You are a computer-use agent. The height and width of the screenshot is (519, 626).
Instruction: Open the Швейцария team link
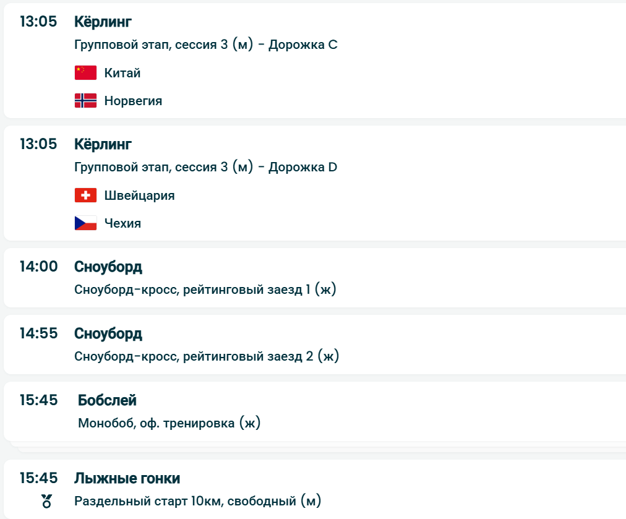point(139,195)
